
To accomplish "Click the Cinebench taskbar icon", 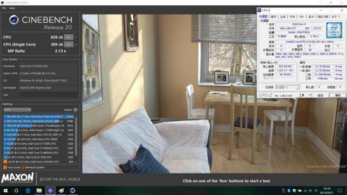I will point(73,191).
